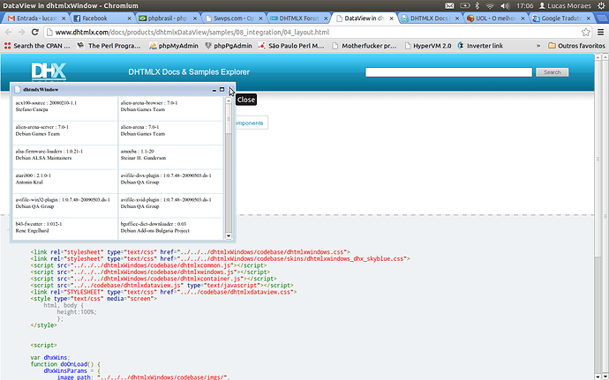Select the alsa-firmware-loaders item
609x380 pixels.
pos(64,157)
